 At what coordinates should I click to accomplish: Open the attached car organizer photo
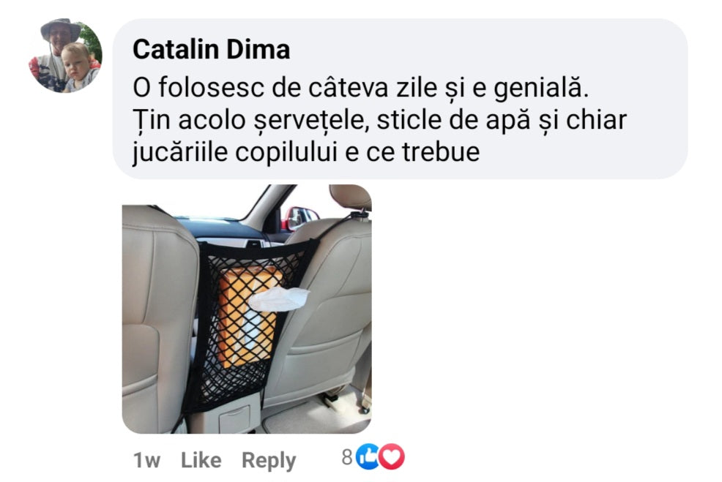(247, 309)
